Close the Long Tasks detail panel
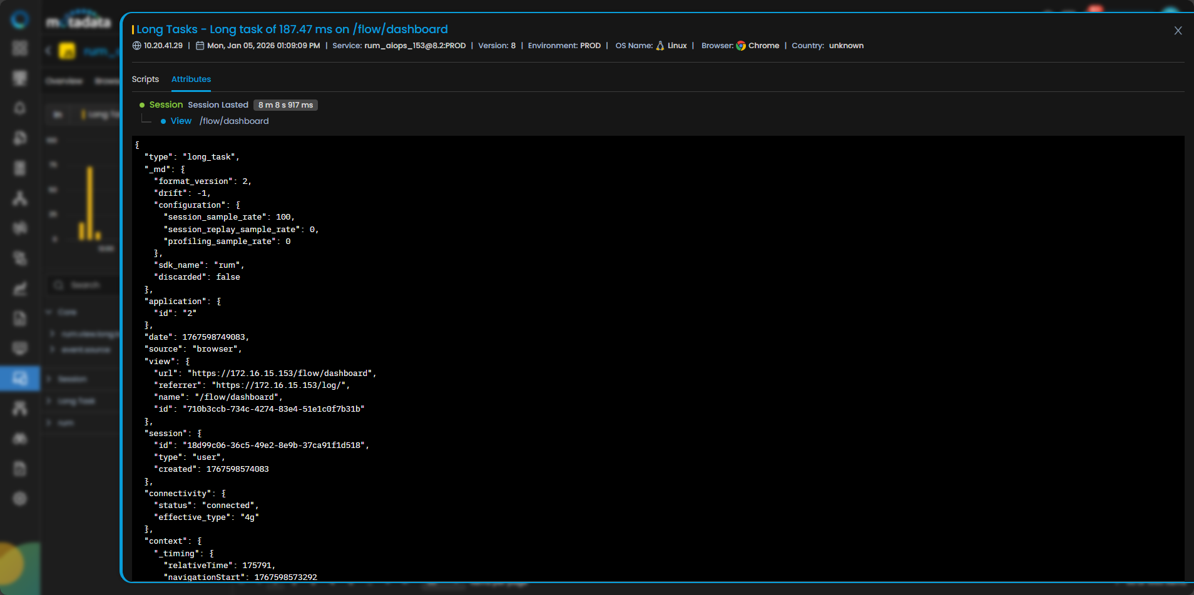 click(1178, 31)
